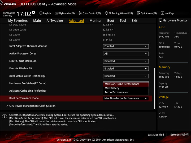Click the clock settings gear icon
The width and height of the screenshot is (191, 143).
(x=33, y=12)
